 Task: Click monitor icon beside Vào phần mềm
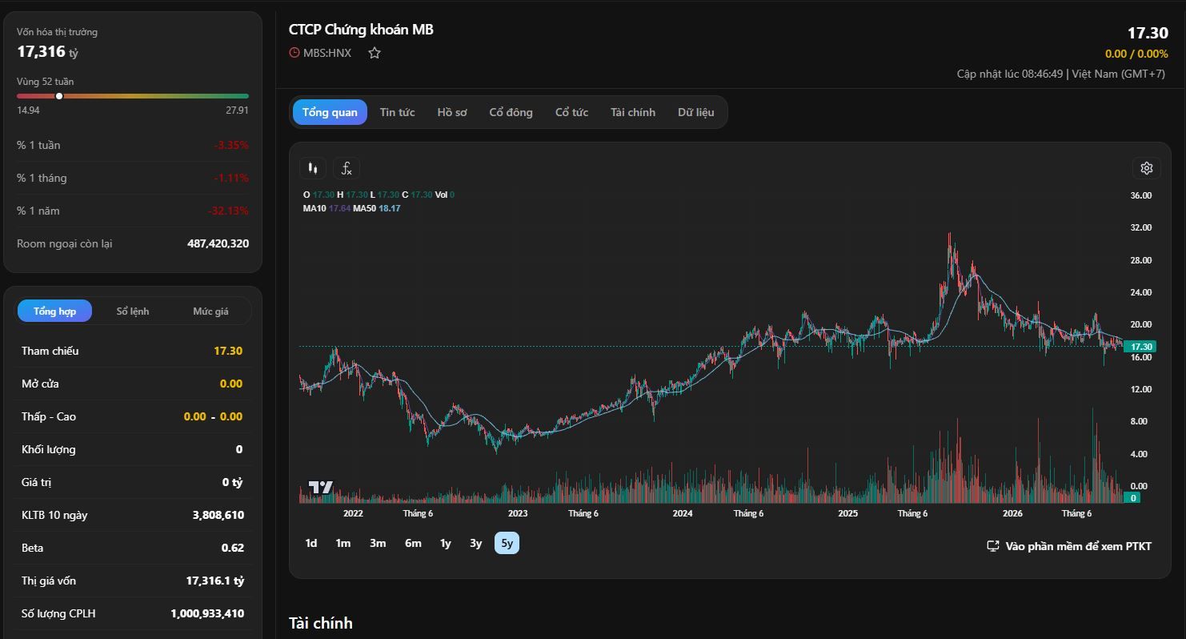pyautogui.click(x=993, y=546)
